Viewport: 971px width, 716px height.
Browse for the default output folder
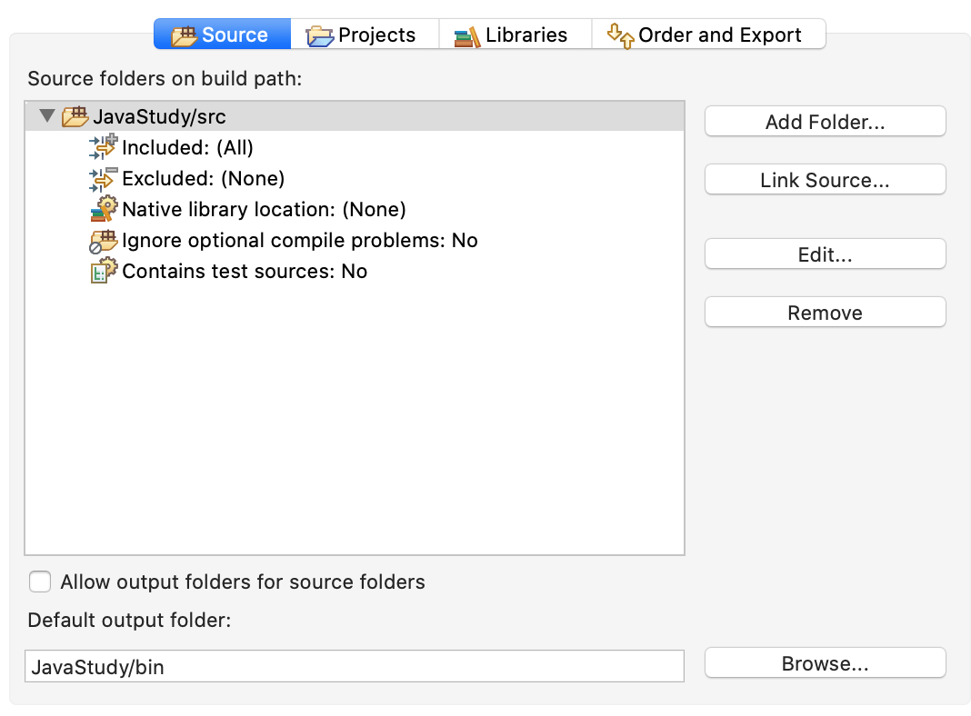tap(825, 663)
